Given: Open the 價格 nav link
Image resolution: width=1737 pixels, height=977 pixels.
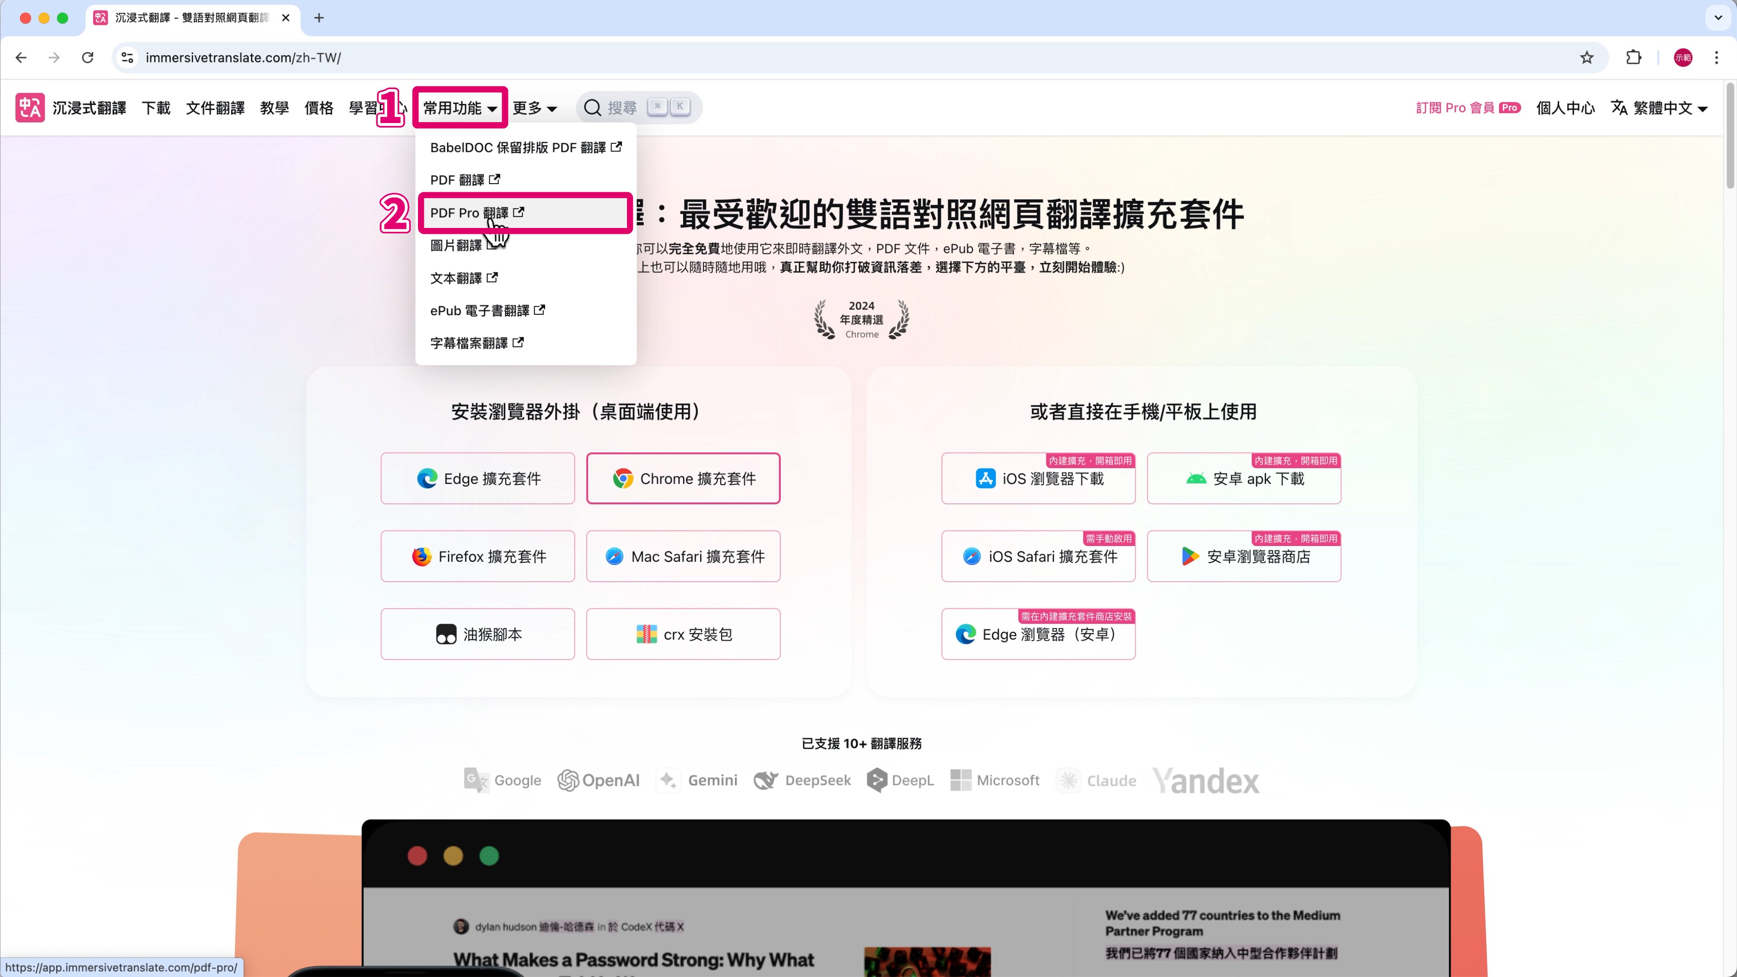Looking at the screenshot, I should [x=319, y=108].
